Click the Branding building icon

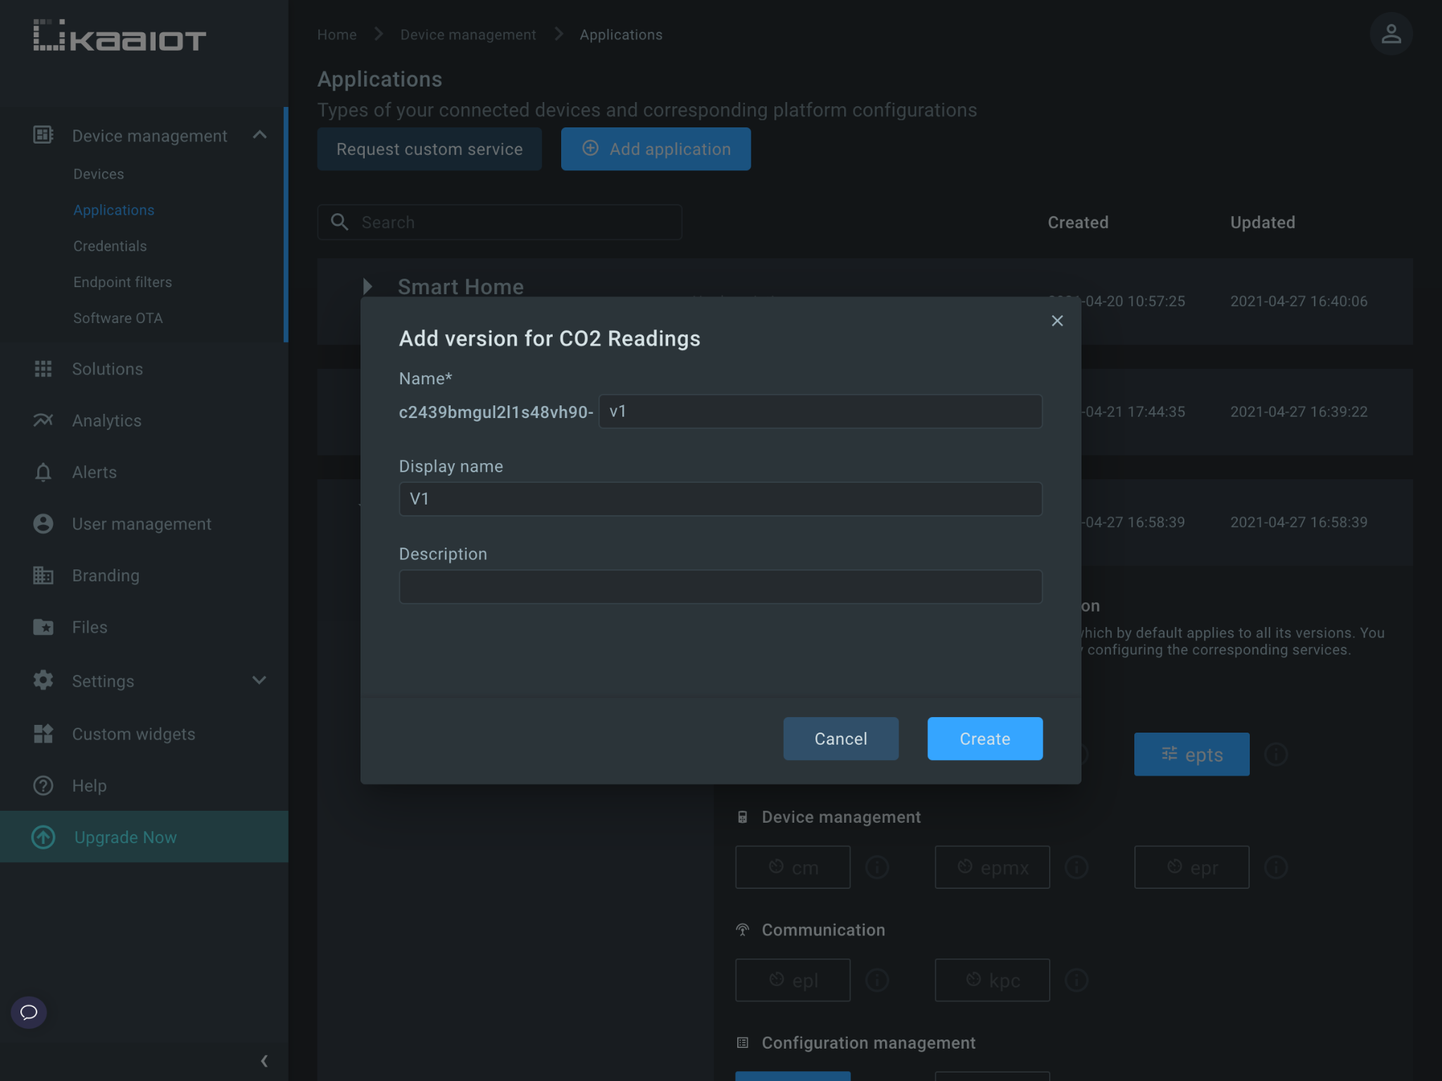tap(43, 575)
